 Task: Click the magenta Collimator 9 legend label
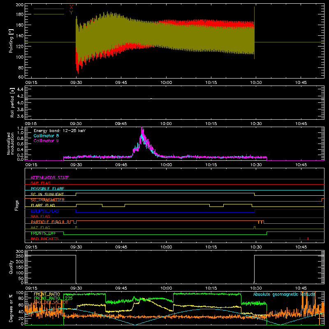(x=46, y=141)
